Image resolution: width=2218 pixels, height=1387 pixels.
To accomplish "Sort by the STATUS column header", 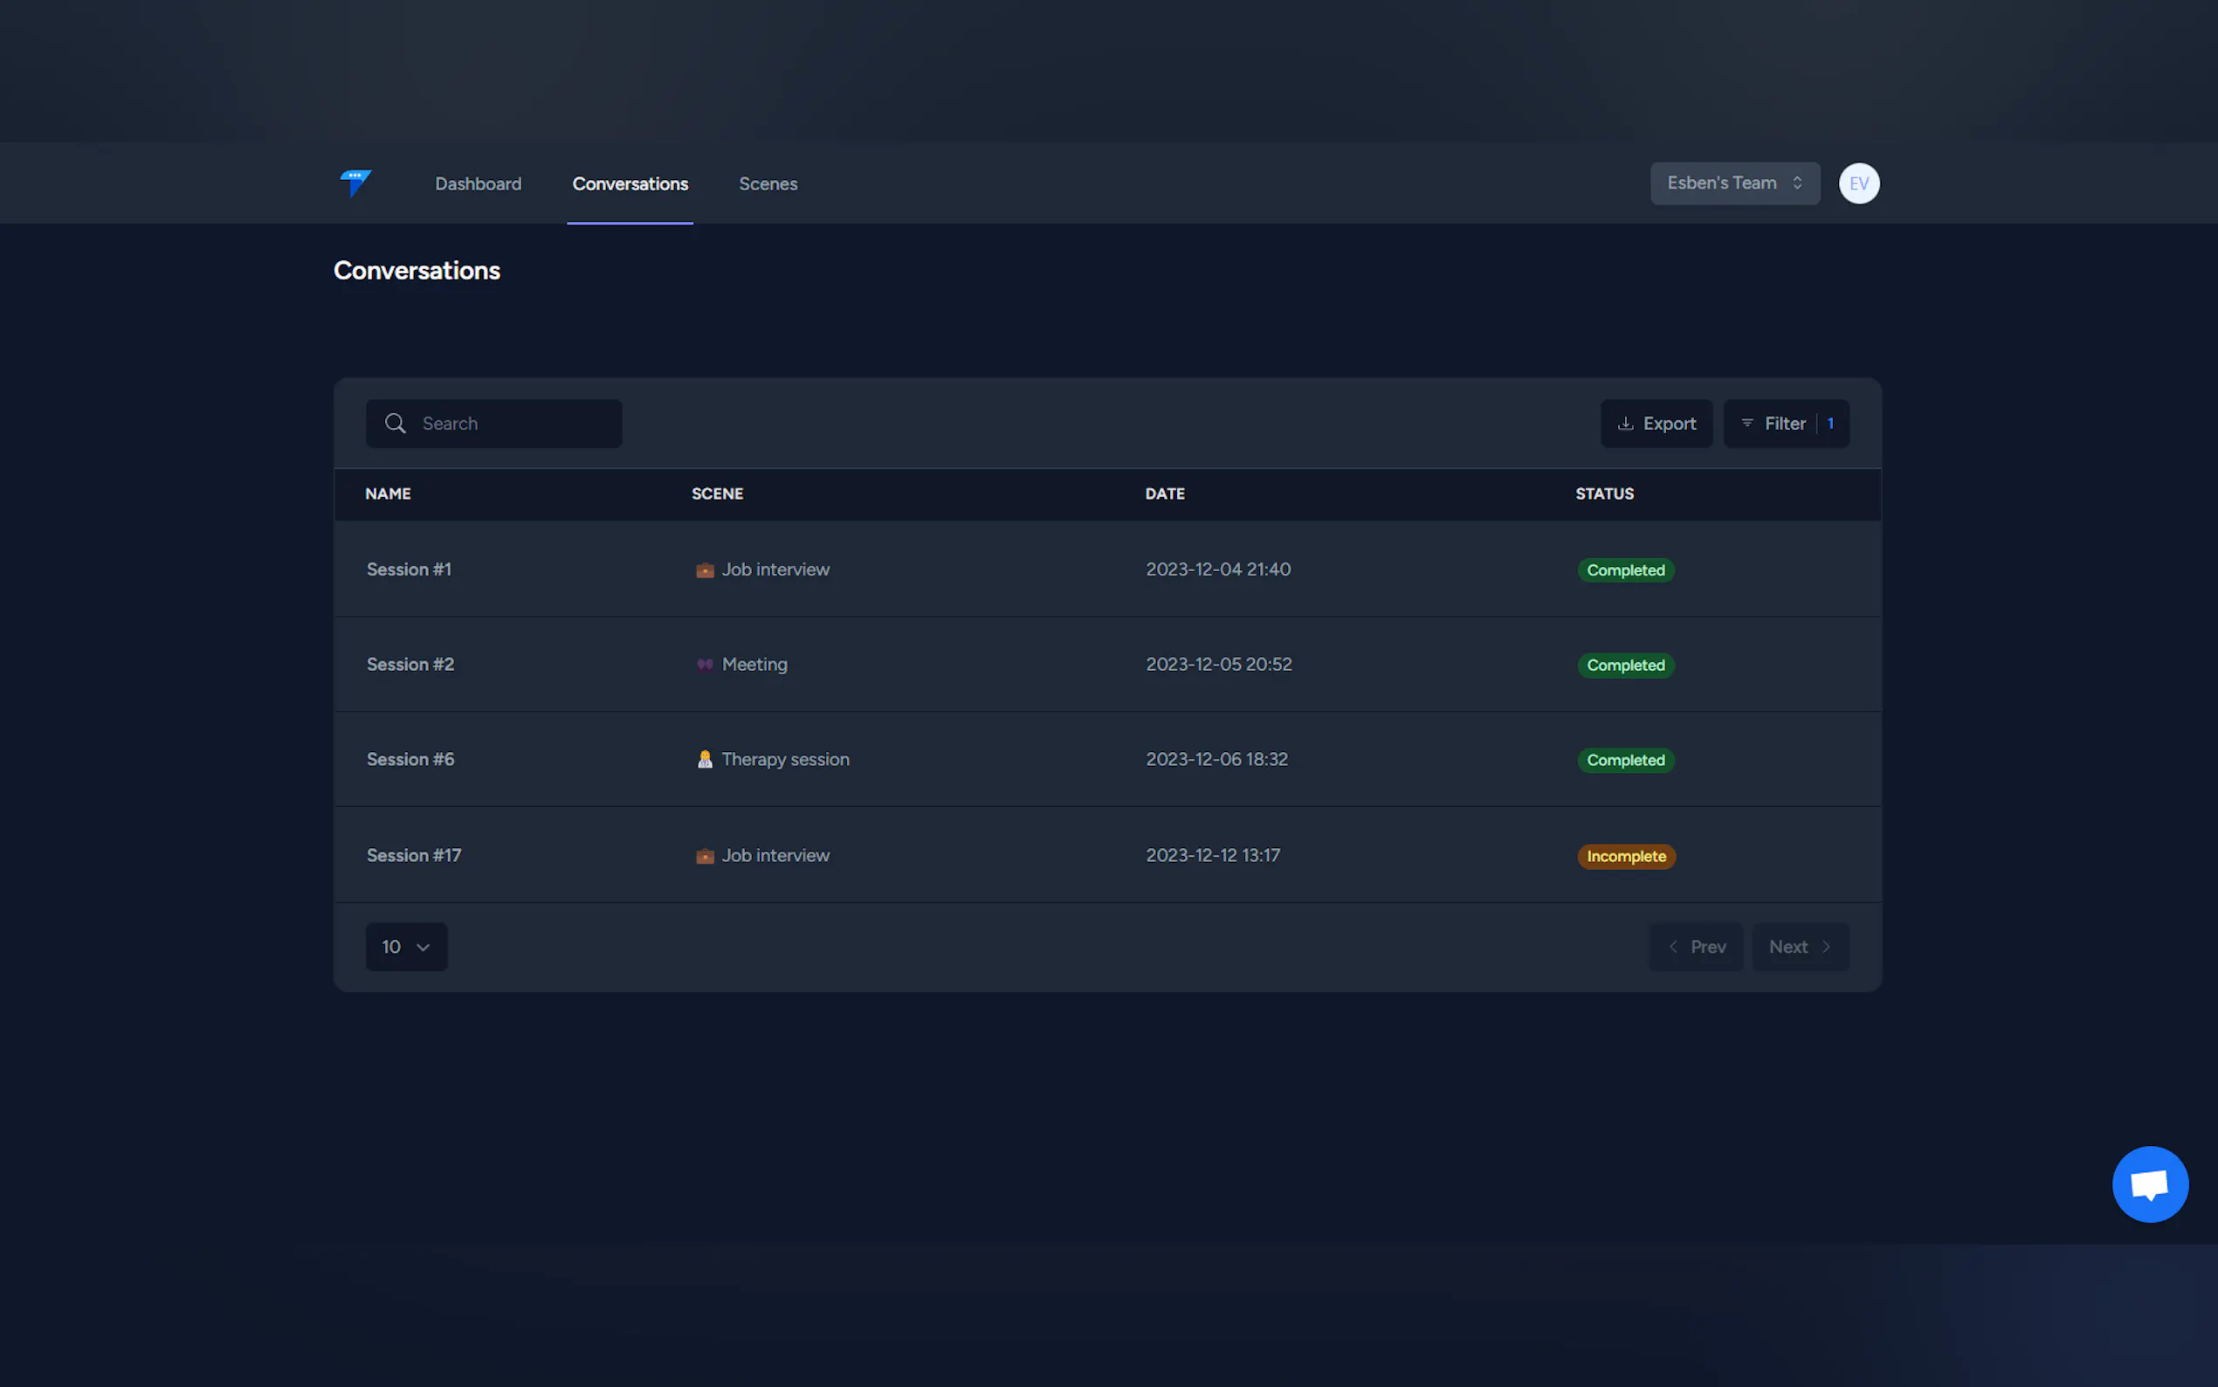I will coord(1603,493).
